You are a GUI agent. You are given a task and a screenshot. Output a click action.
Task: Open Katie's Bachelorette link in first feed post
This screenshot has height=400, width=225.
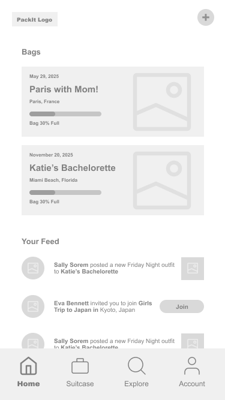click(89, 272)
